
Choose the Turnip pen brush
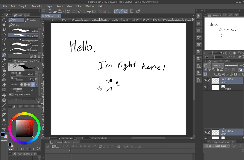click(23, 45)
